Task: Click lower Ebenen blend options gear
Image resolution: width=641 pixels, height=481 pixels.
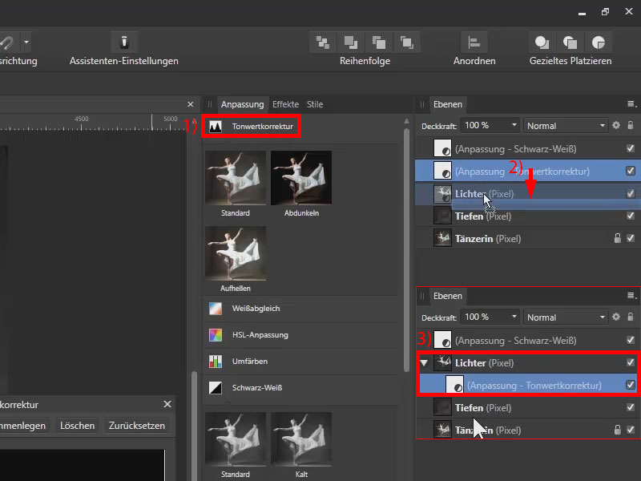Action: pyautogui.click(x=616, y=317)
